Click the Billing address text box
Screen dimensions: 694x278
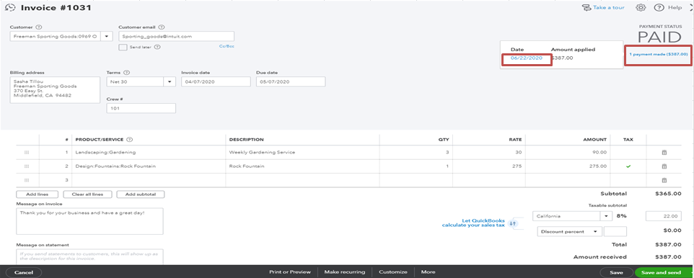(55, 90)
